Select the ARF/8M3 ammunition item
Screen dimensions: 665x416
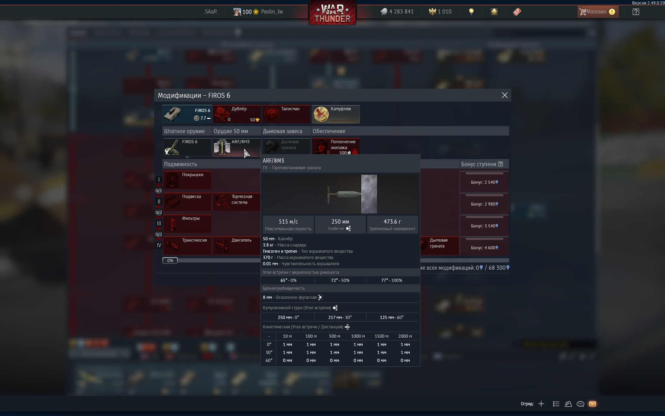point(237,147)
